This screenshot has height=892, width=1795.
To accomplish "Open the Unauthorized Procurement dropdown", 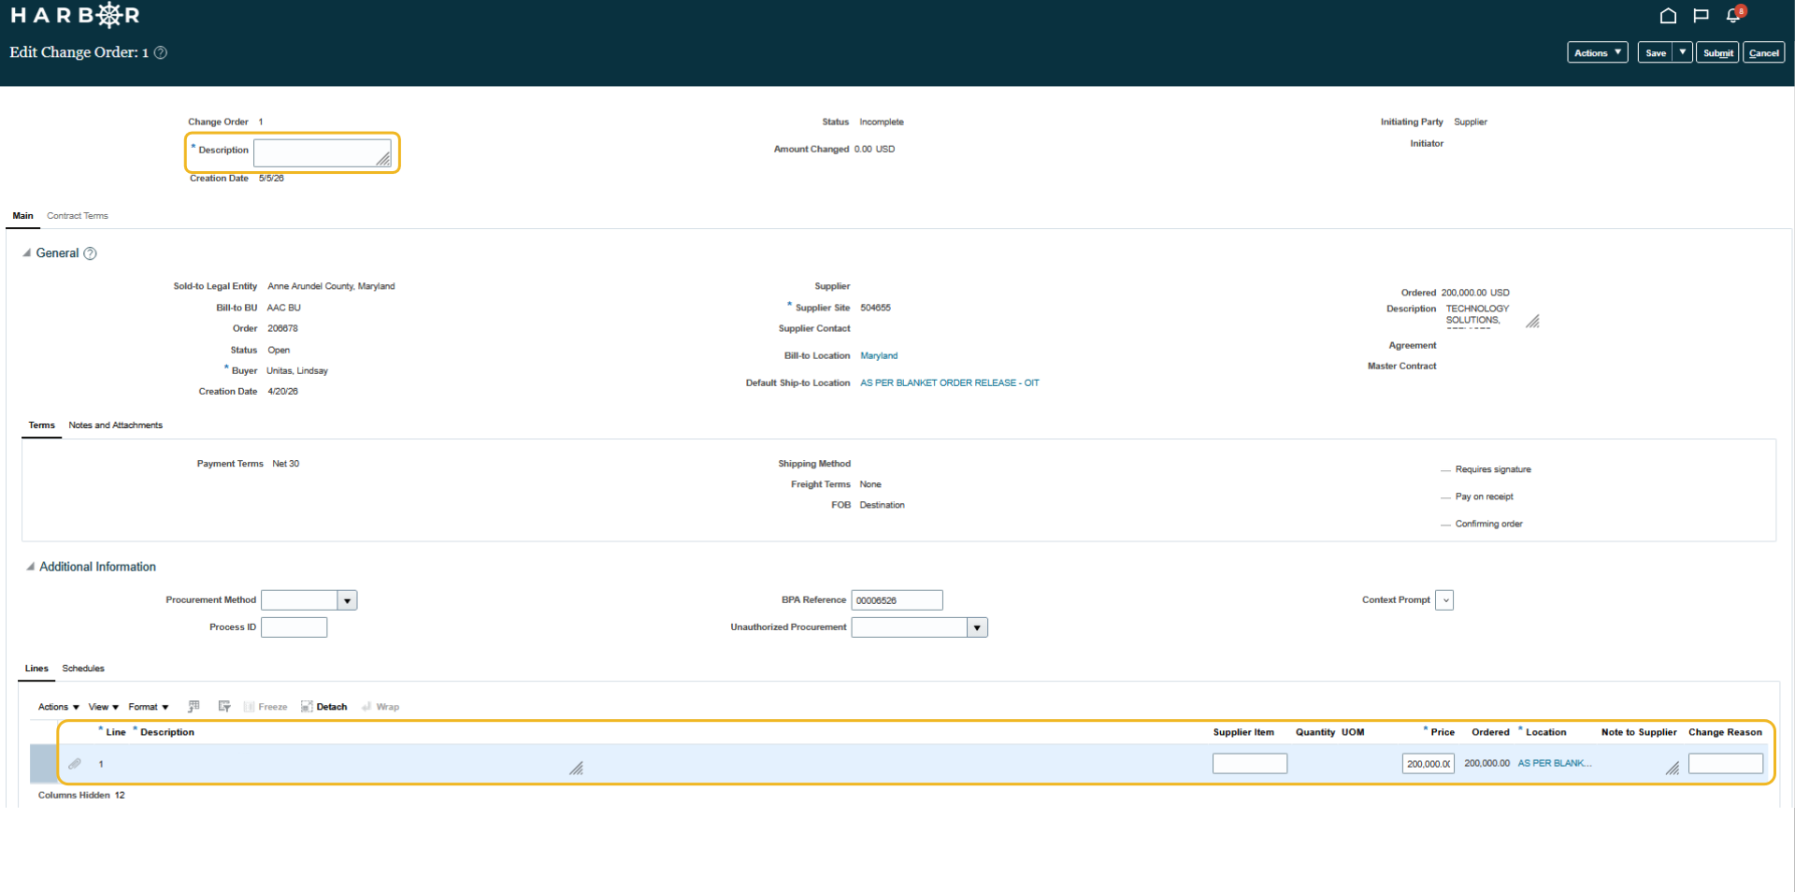I will click(978, 627).
